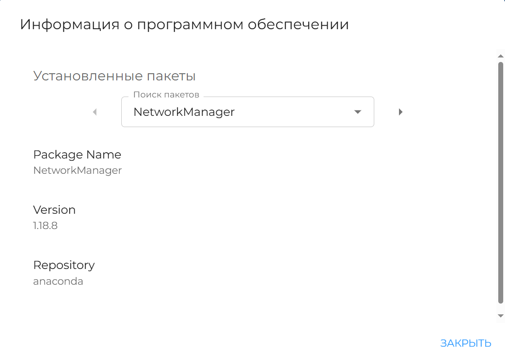Select the right-pointing navigation triangle
The image size is (505, 357).
[400, 112]
